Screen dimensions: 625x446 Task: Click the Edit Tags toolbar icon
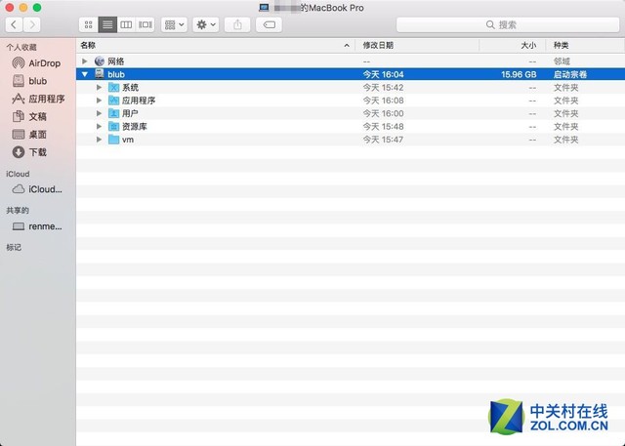point(270,24)
